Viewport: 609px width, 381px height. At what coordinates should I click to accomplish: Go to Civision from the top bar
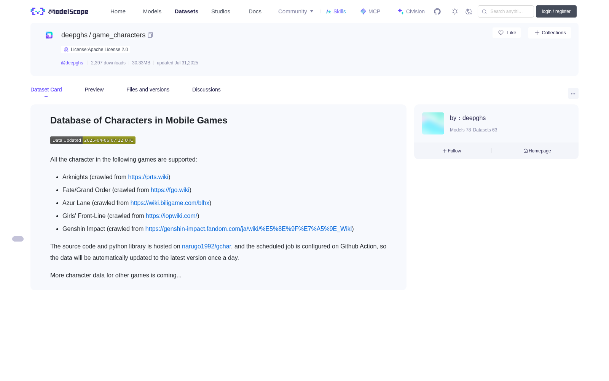[411, 11]
